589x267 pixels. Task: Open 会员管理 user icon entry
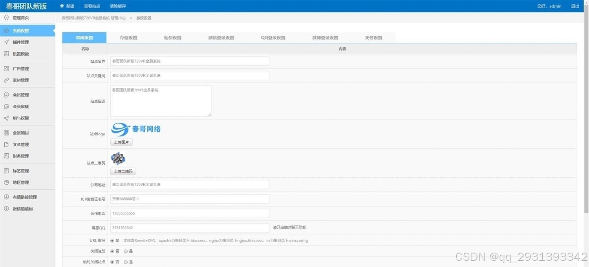[x=6, y=95]
